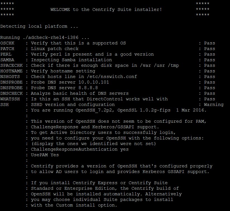Select the DNSCHECK check label
The image size is (230, 211).
point(11,93)
